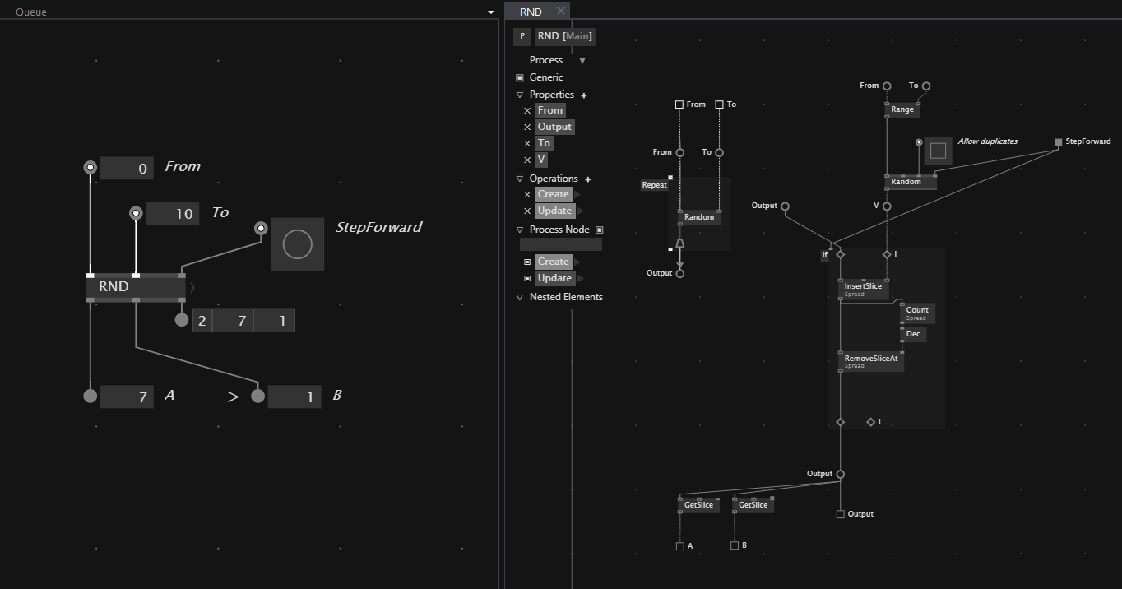
Task: Delete the Output property using its X
Action: pos(527,127)
